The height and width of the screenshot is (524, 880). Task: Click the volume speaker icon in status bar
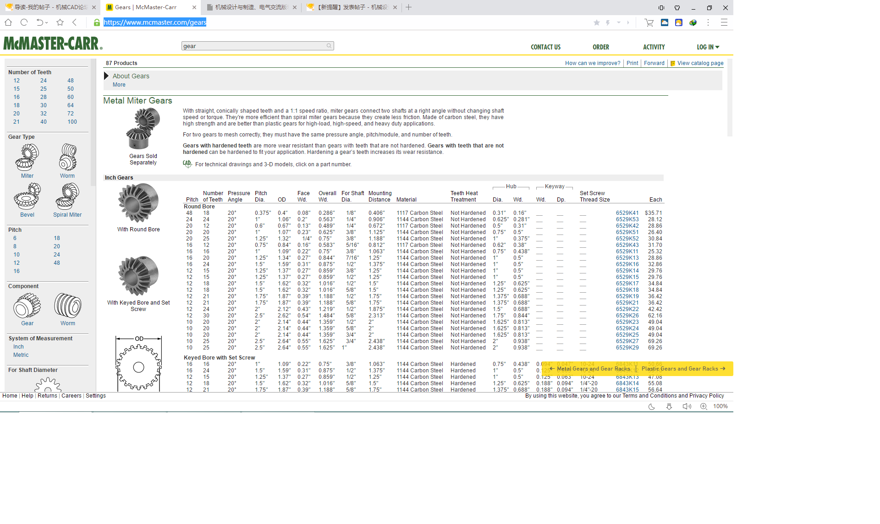(x=686, y=406)
